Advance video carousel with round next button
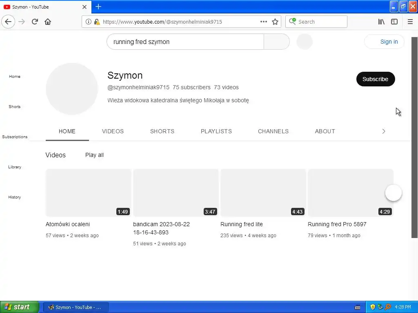Screen dimensions: 418x313 (393, 193)
